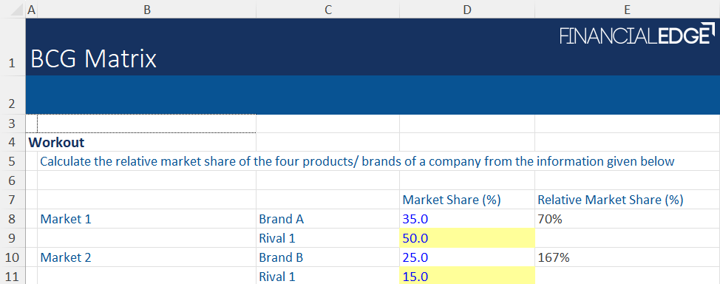720x284 pixels.
Task: Select row 6 header
Action: click(13, 180)
